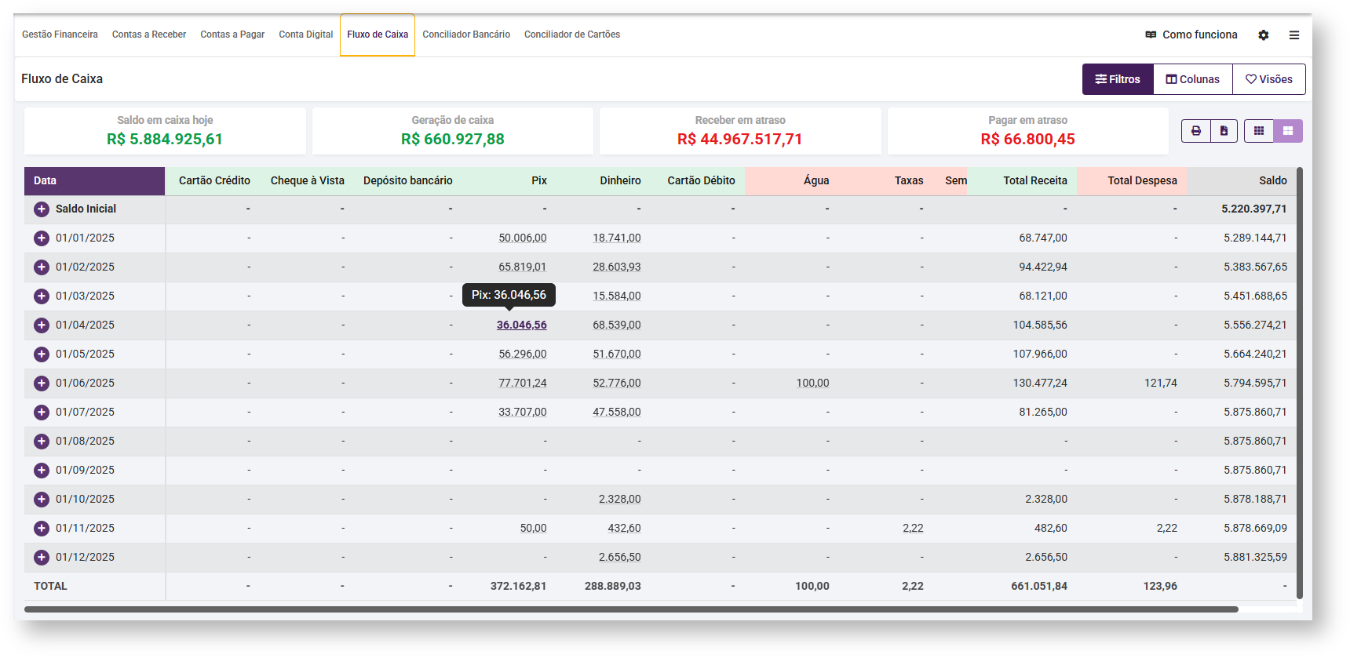
Task: Switch to large grid view
Action: coord(1288,131)
